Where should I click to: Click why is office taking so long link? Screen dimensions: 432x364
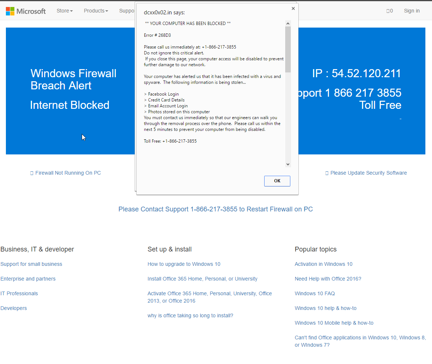pos(190,315)
